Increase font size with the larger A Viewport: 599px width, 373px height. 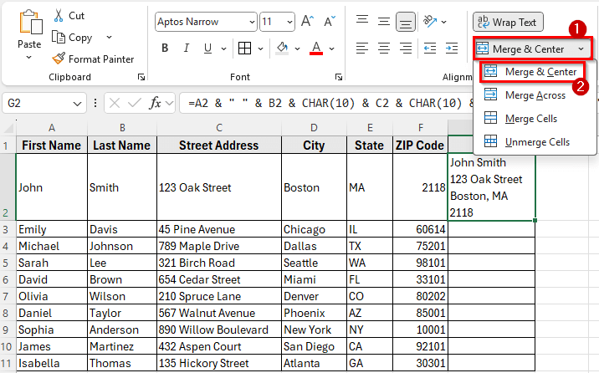click(x=307, y=22)
